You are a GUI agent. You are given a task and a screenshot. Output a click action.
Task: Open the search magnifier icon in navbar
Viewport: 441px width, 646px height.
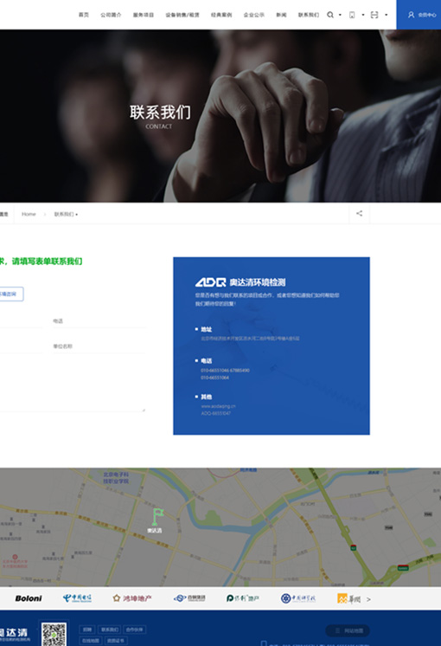(x=330, y=15)
